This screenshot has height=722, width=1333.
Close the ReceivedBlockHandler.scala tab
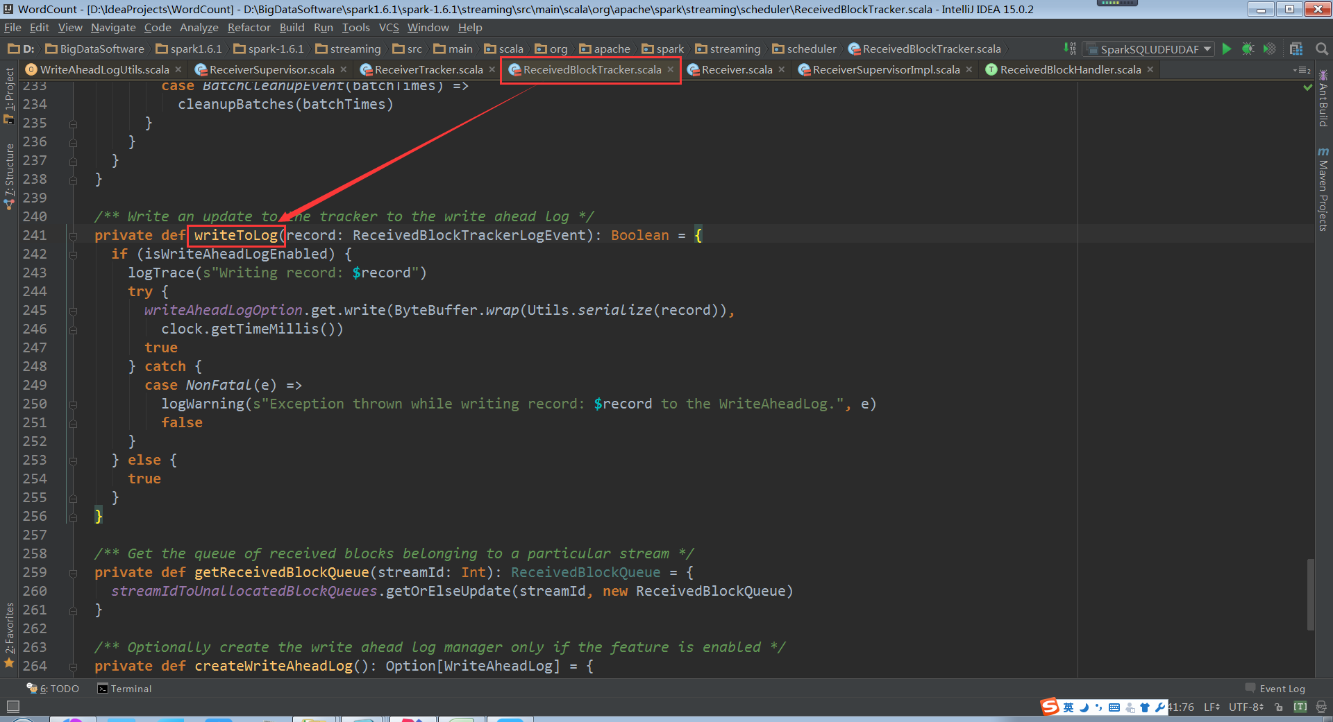[x=1150, y=70]
